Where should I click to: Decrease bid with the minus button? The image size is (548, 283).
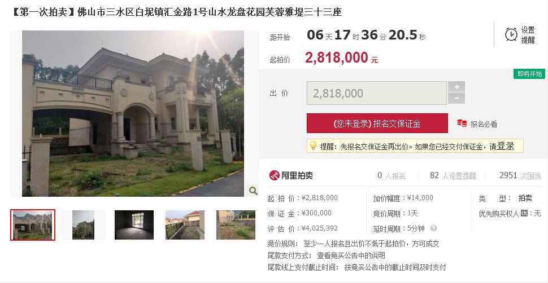click(x=456, y=99)
